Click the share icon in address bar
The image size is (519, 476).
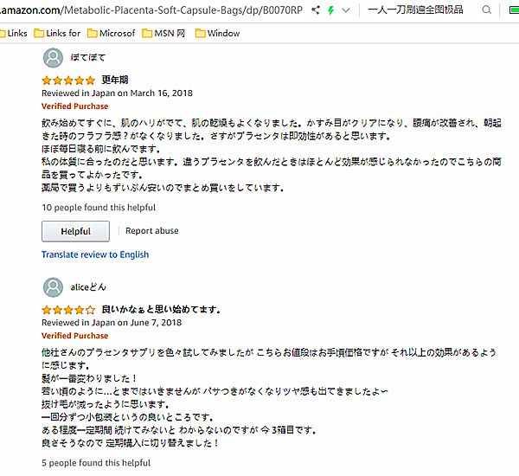tap(316, 10)
